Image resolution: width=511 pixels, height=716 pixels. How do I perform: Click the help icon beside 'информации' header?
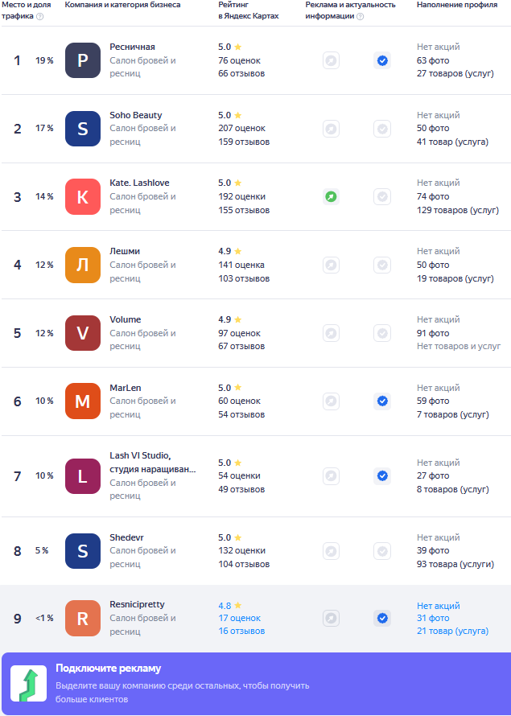point(360,16)
